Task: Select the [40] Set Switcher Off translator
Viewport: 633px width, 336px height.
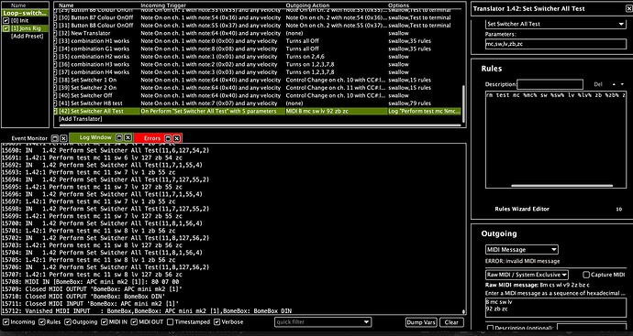Action: click(x=258, y=95)
